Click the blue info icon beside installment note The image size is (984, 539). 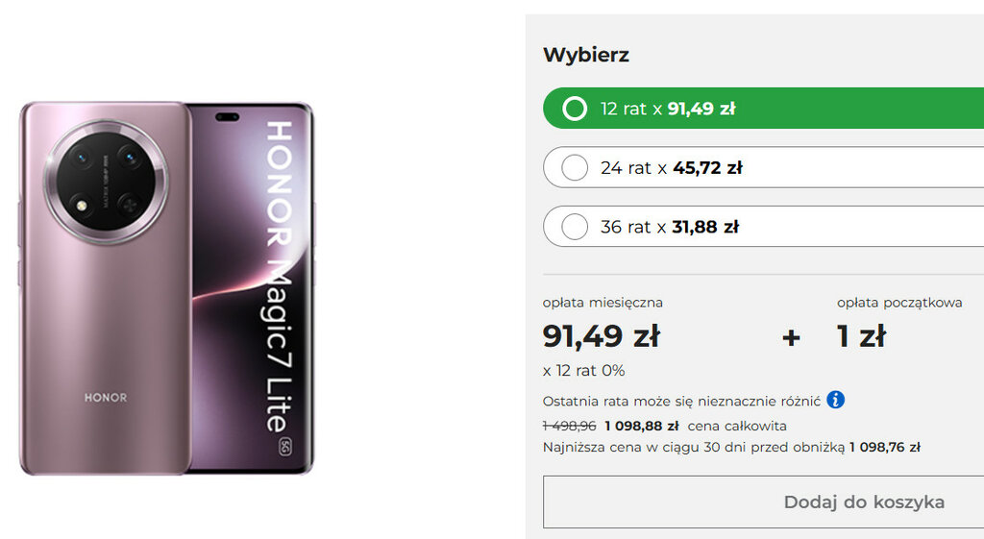[835, 400]
